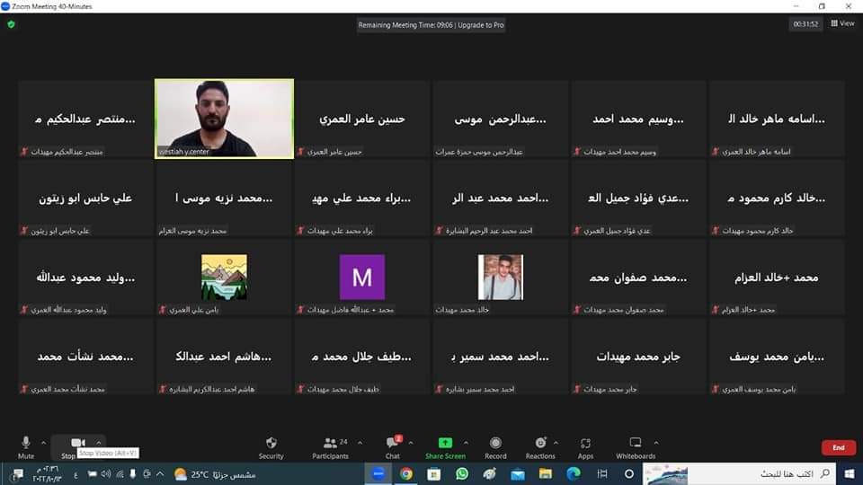The image size is (863, 485).
Task: Click the red End meeting button
Action: tap(838, 447)
